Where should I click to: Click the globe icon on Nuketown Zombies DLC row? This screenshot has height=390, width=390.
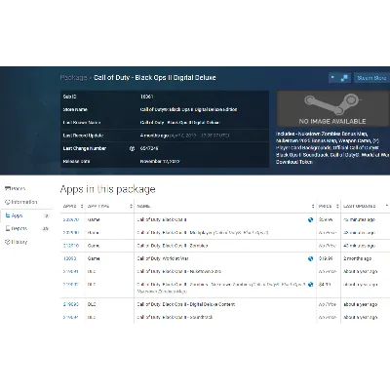pos(310,285)
